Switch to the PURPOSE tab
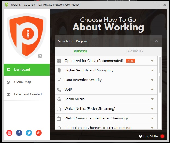The height and width of the screenshot is (143, 170). pos(80,51)
